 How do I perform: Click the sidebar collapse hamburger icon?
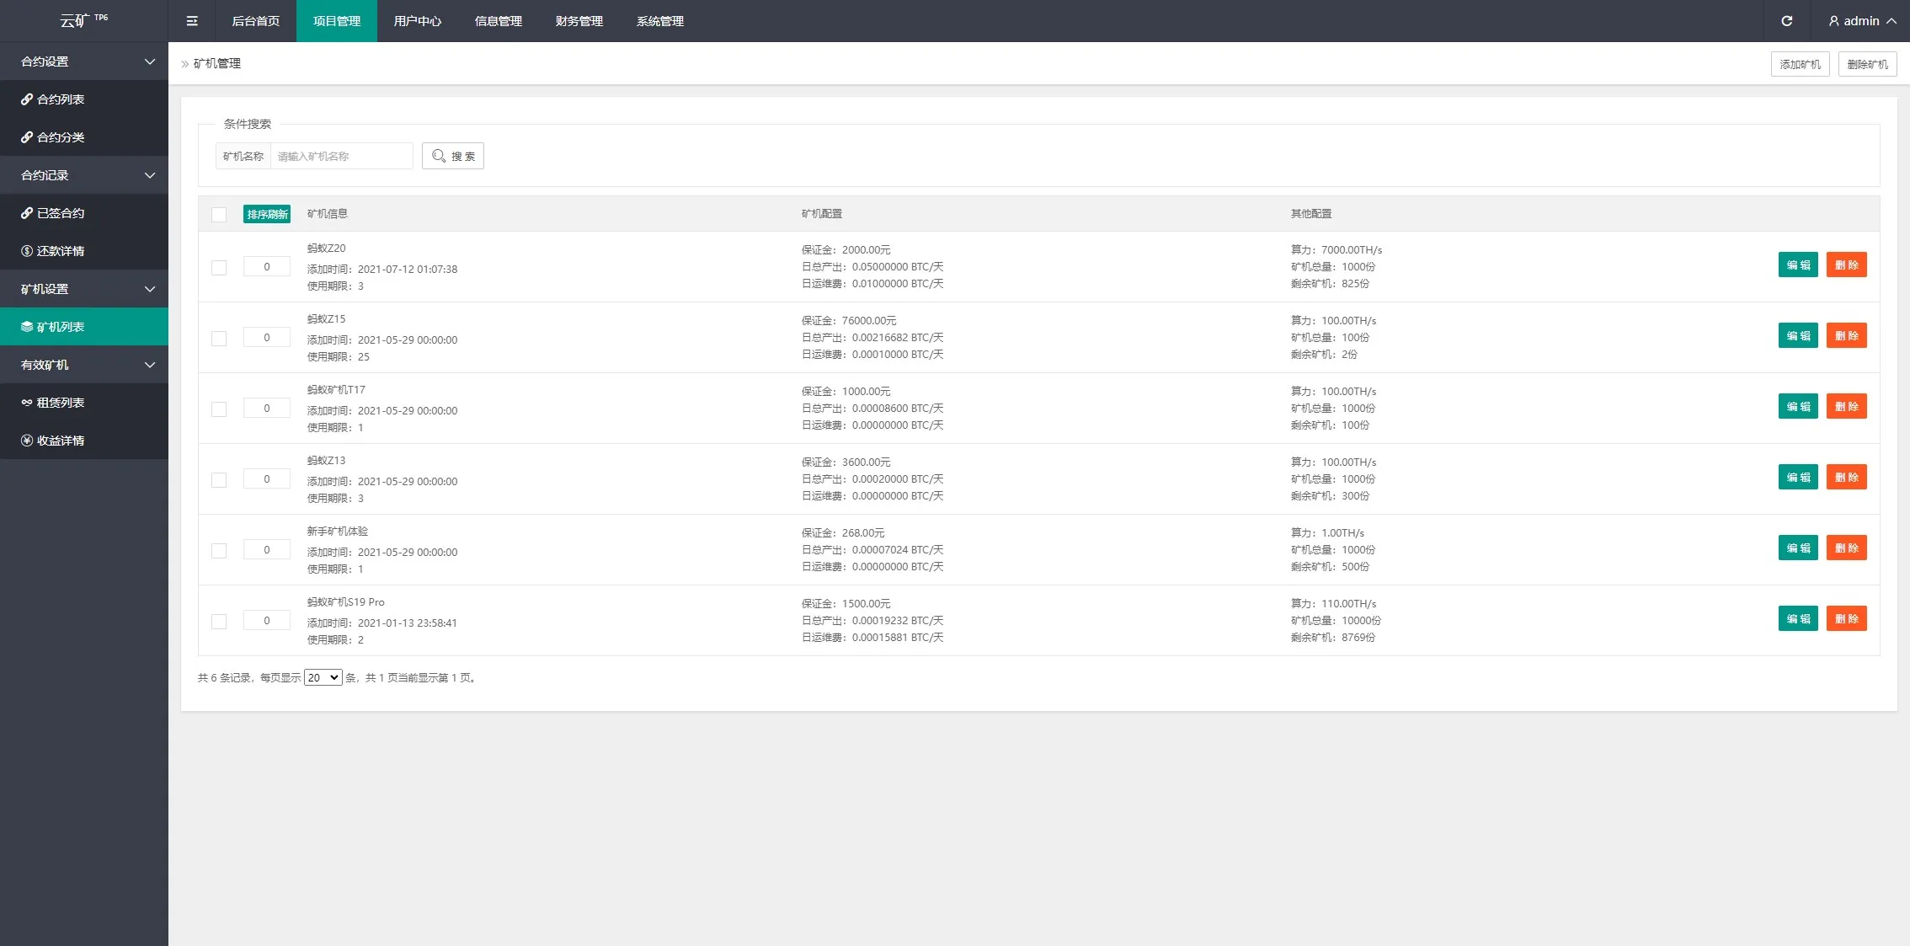click(x=192, y=21)
